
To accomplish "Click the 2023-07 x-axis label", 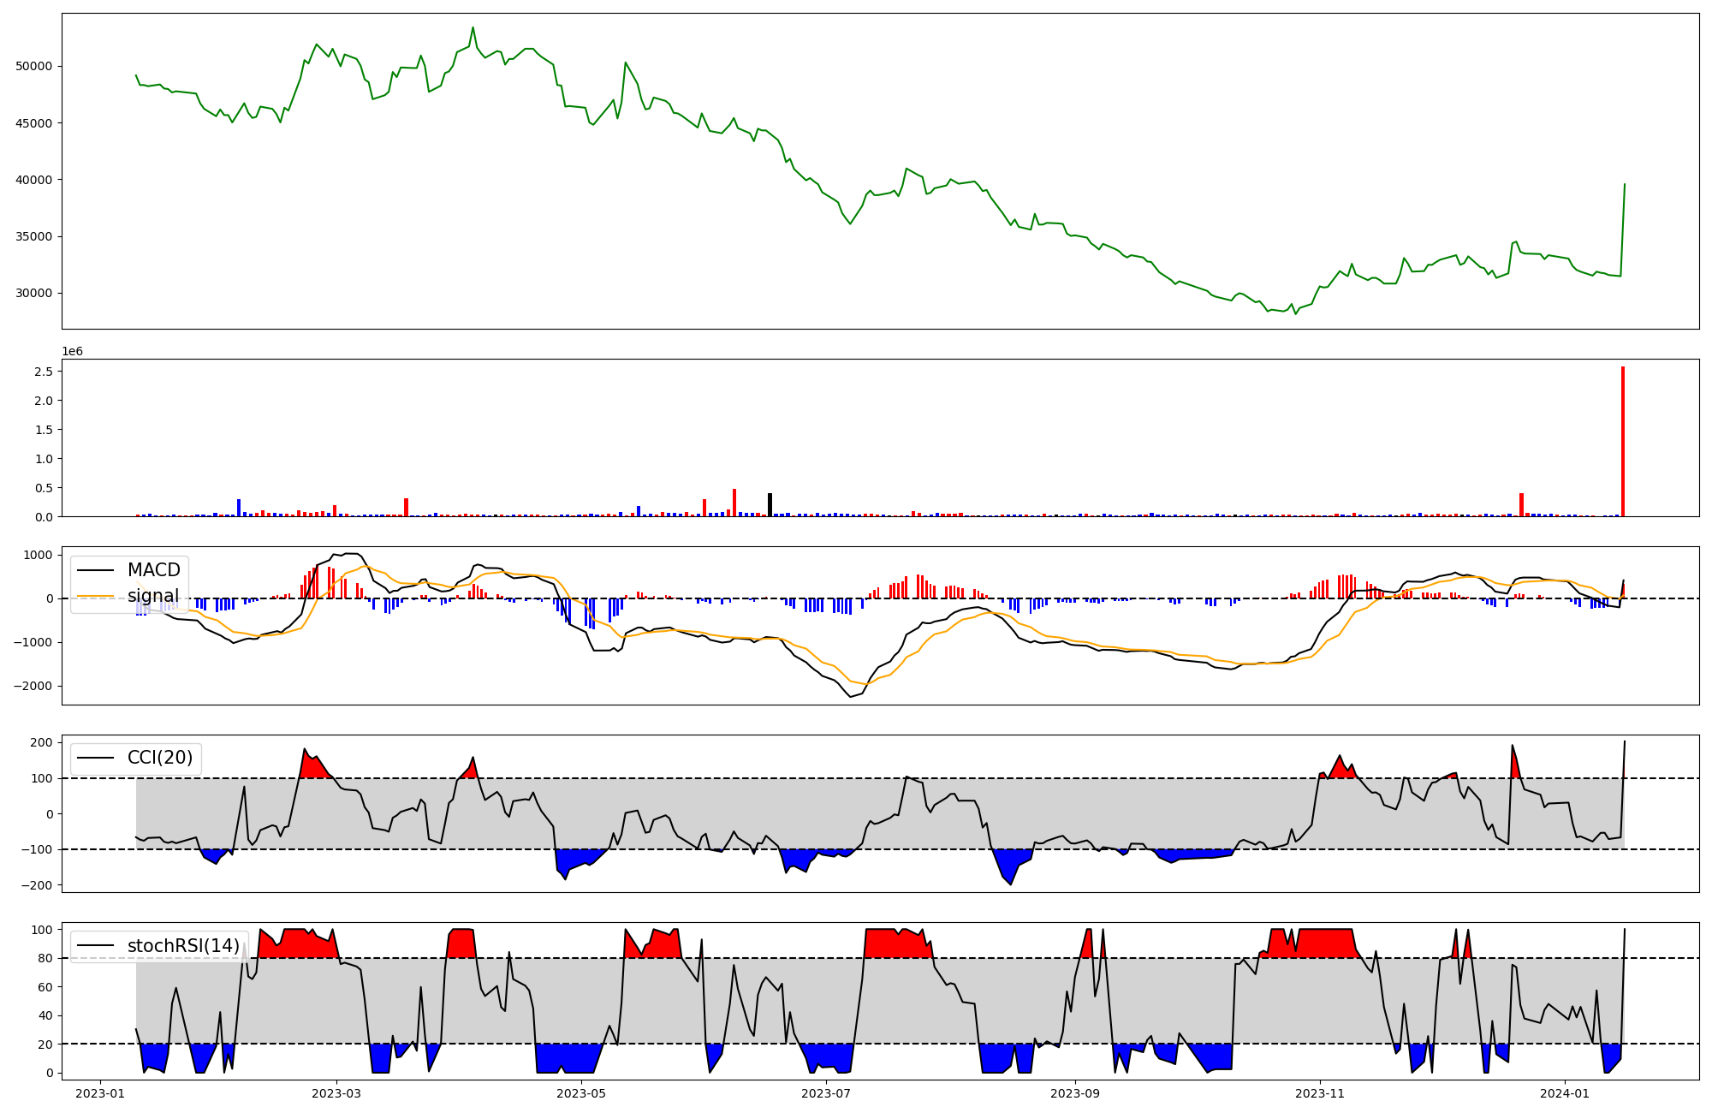I will (x=826, y=1092).
